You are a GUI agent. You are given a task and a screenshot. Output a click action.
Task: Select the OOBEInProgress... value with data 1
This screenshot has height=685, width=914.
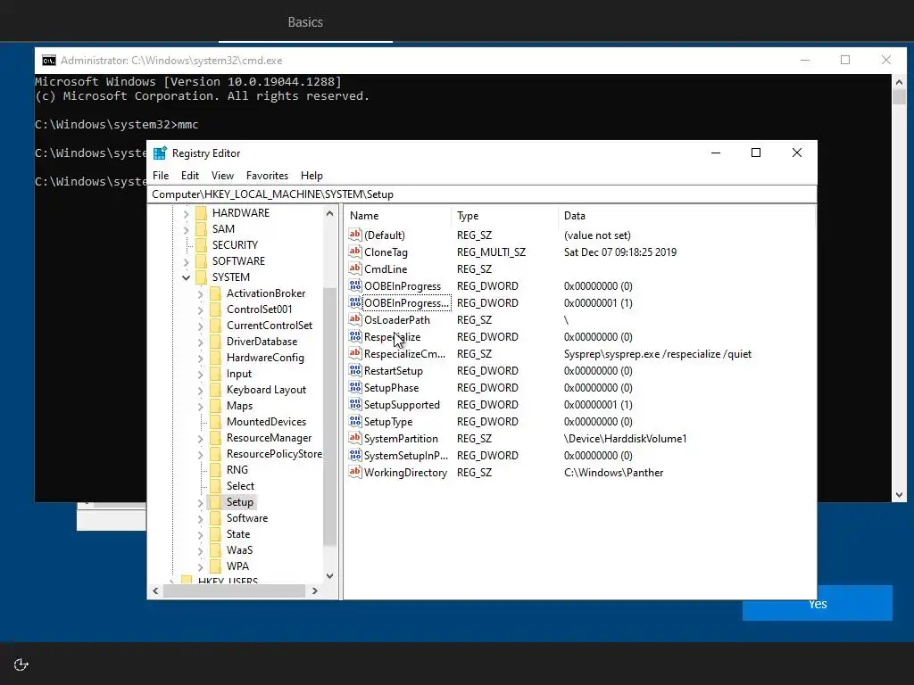pos(406,303)
